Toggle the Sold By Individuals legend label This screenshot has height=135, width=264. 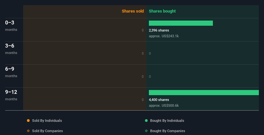(x=47, y=121)
